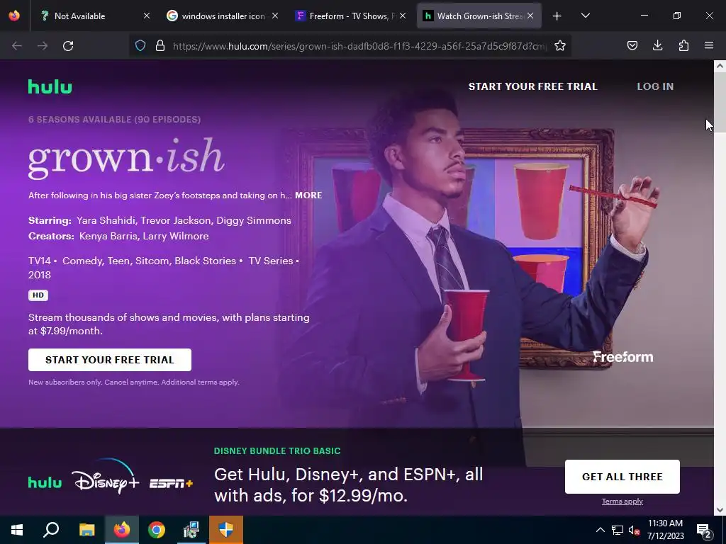726x544 pixels.
Task: Show hidden system tray icons
Action: coord(600,530)
